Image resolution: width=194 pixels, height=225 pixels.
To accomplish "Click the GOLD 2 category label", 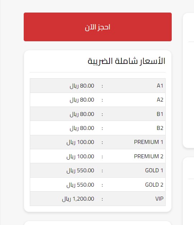I will click(154, 184).
